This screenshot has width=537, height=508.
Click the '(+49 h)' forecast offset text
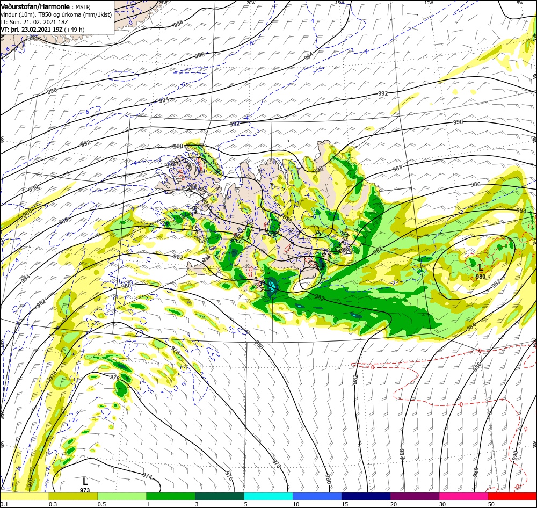[x=74, y=30]
